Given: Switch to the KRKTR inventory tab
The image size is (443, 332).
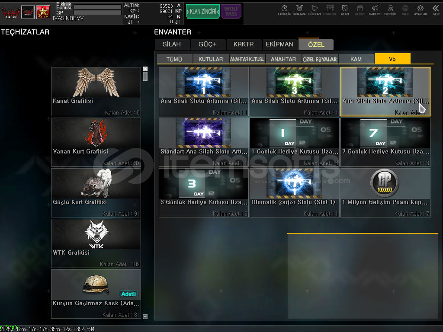Looking at the screenshot, I should click(244, 45).
